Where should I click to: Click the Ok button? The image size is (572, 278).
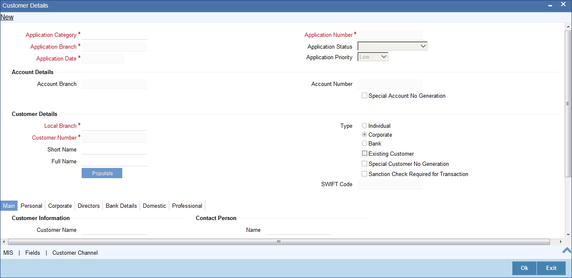(524, 268)
